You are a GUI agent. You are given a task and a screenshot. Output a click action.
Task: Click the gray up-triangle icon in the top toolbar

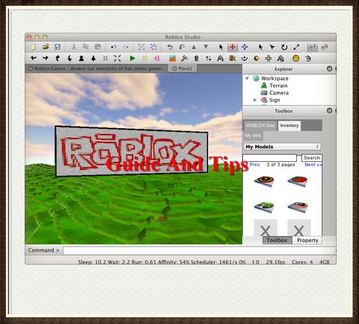[x=194, y=47]
